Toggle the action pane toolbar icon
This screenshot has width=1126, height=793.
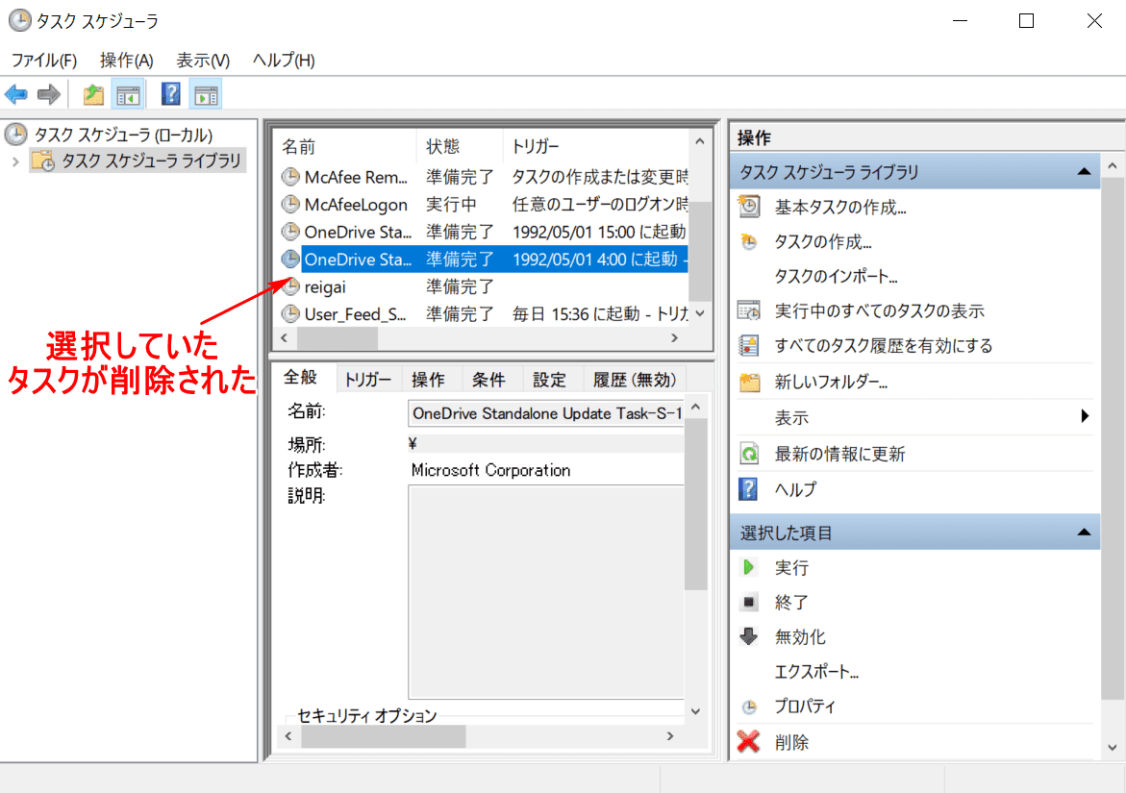[x=206, y=94]
